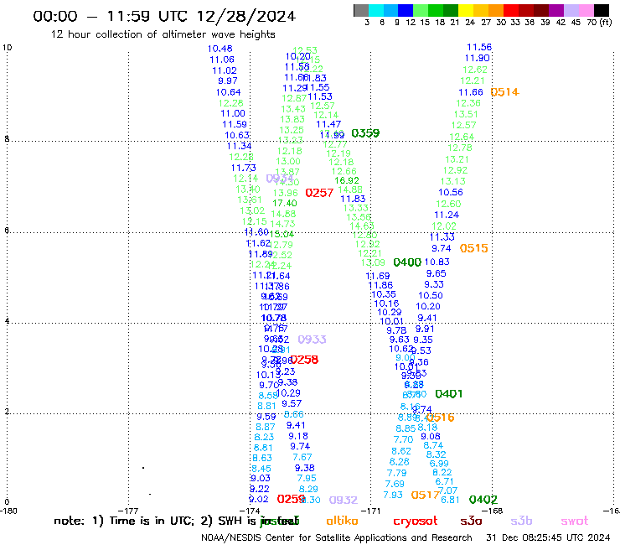The height and width of the screenshot is (545, 620).
Task: Select the green '0400' time label
Action: 407,262
